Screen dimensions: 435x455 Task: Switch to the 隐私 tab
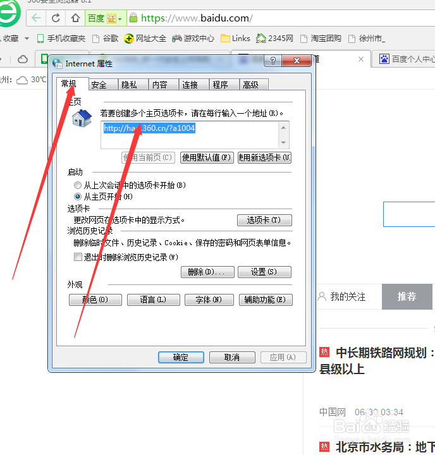click(133, 85)
